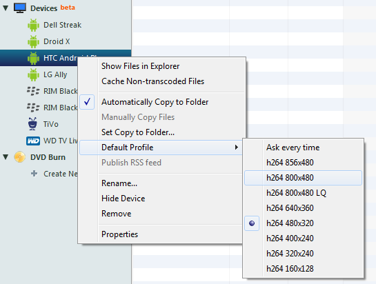
Task: Open the Default Profile submenu arrow
Action: [237, 148]
